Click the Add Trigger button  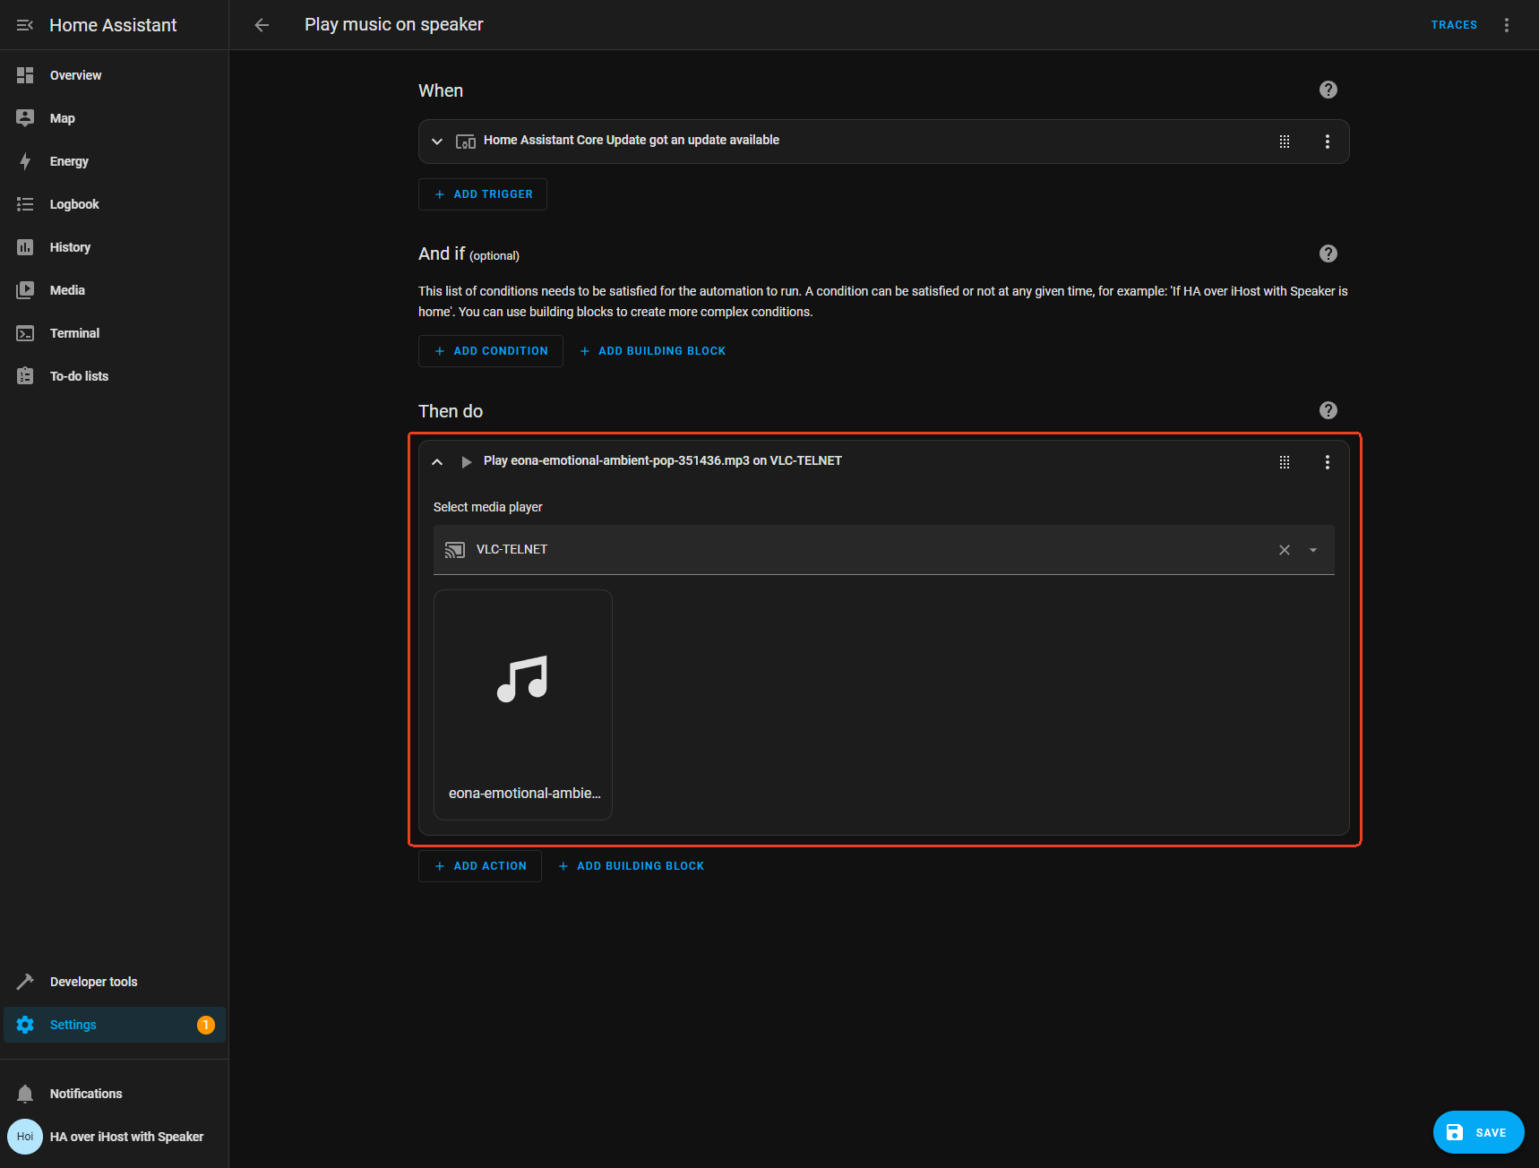pyautogui.click(x=483, y=194)
